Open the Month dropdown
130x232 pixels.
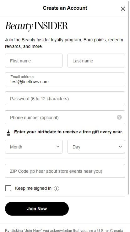coord(34,147)
